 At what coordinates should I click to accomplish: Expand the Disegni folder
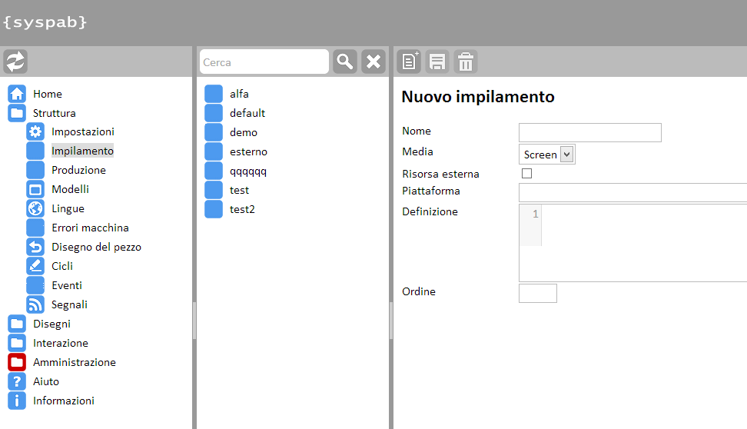tap(17, 324)
